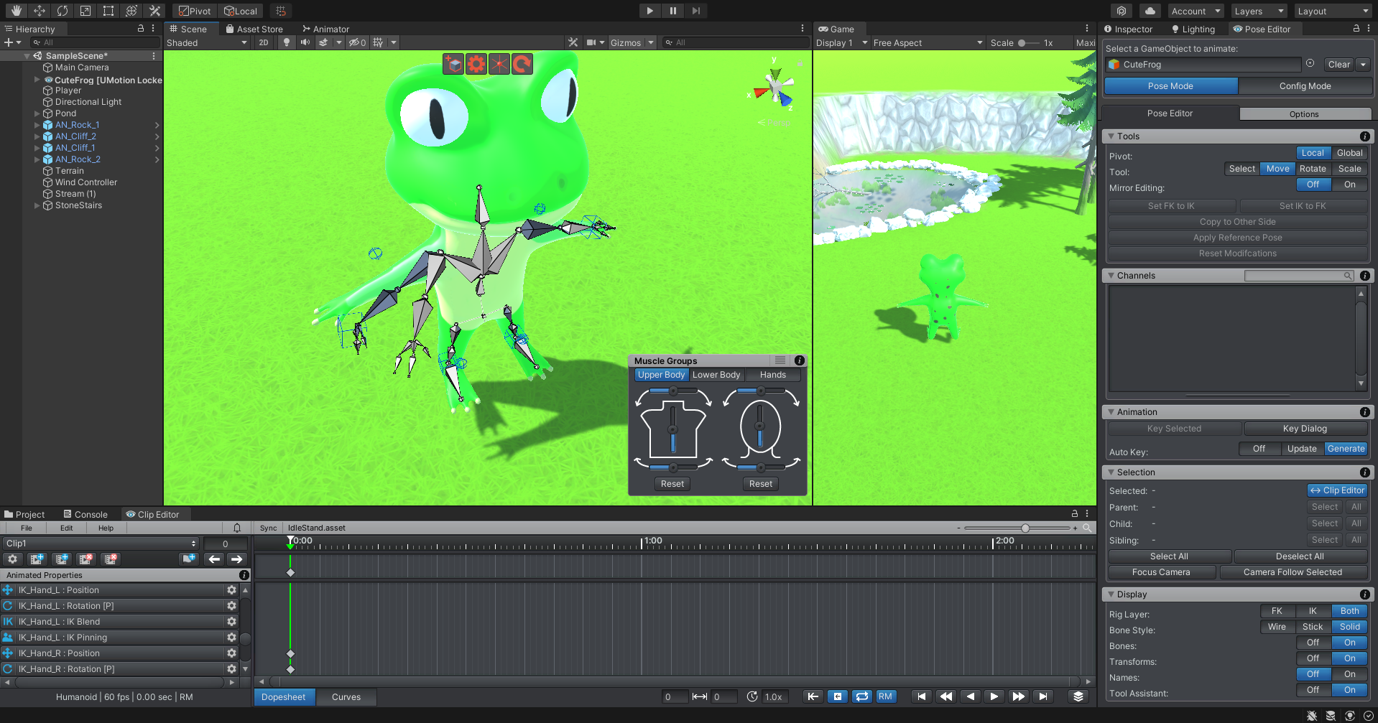Select the Unity Move tool icon
Viewport: 1378px width, 723px height.
[x=40, y=11]
